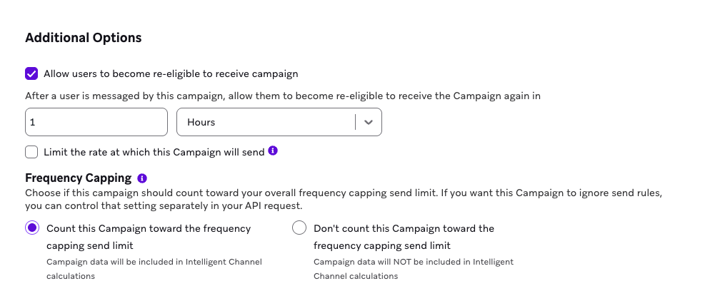Click the Frequency Capping info icon
The width and height of the screenshot is (710, 301).
point(142,178)
